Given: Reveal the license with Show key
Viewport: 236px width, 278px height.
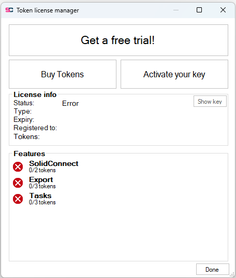Looking at the screenshot, I should (x=210, y=101).
